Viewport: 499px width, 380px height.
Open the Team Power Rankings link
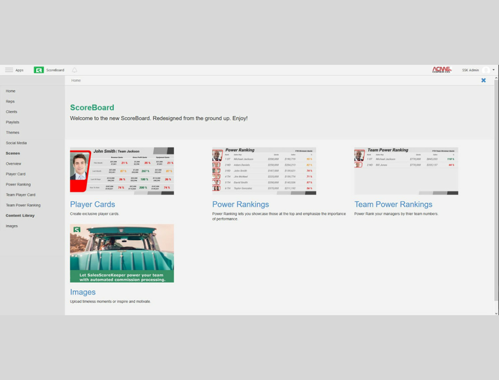[393, 204]
